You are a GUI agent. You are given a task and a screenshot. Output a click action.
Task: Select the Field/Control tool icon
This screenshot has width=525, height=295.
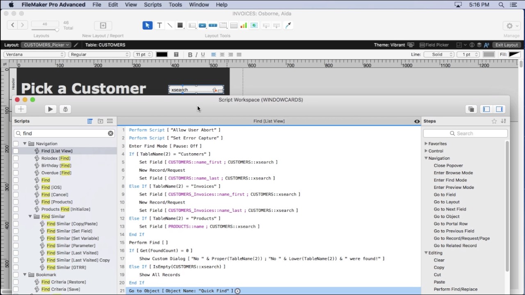[192, 25]
